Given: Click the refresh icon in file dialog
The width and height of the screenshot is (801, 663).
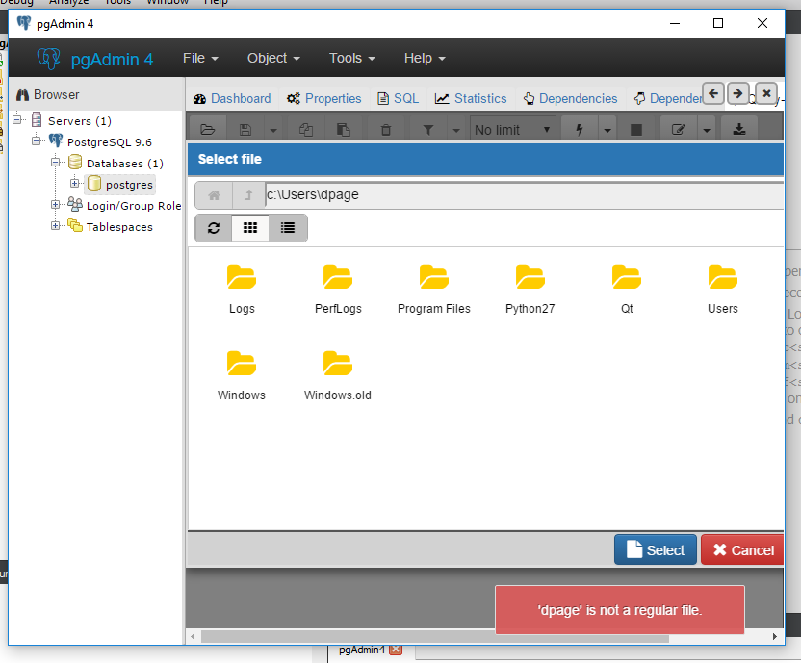Looking at the screenshot, I should (x=214, y=228).
